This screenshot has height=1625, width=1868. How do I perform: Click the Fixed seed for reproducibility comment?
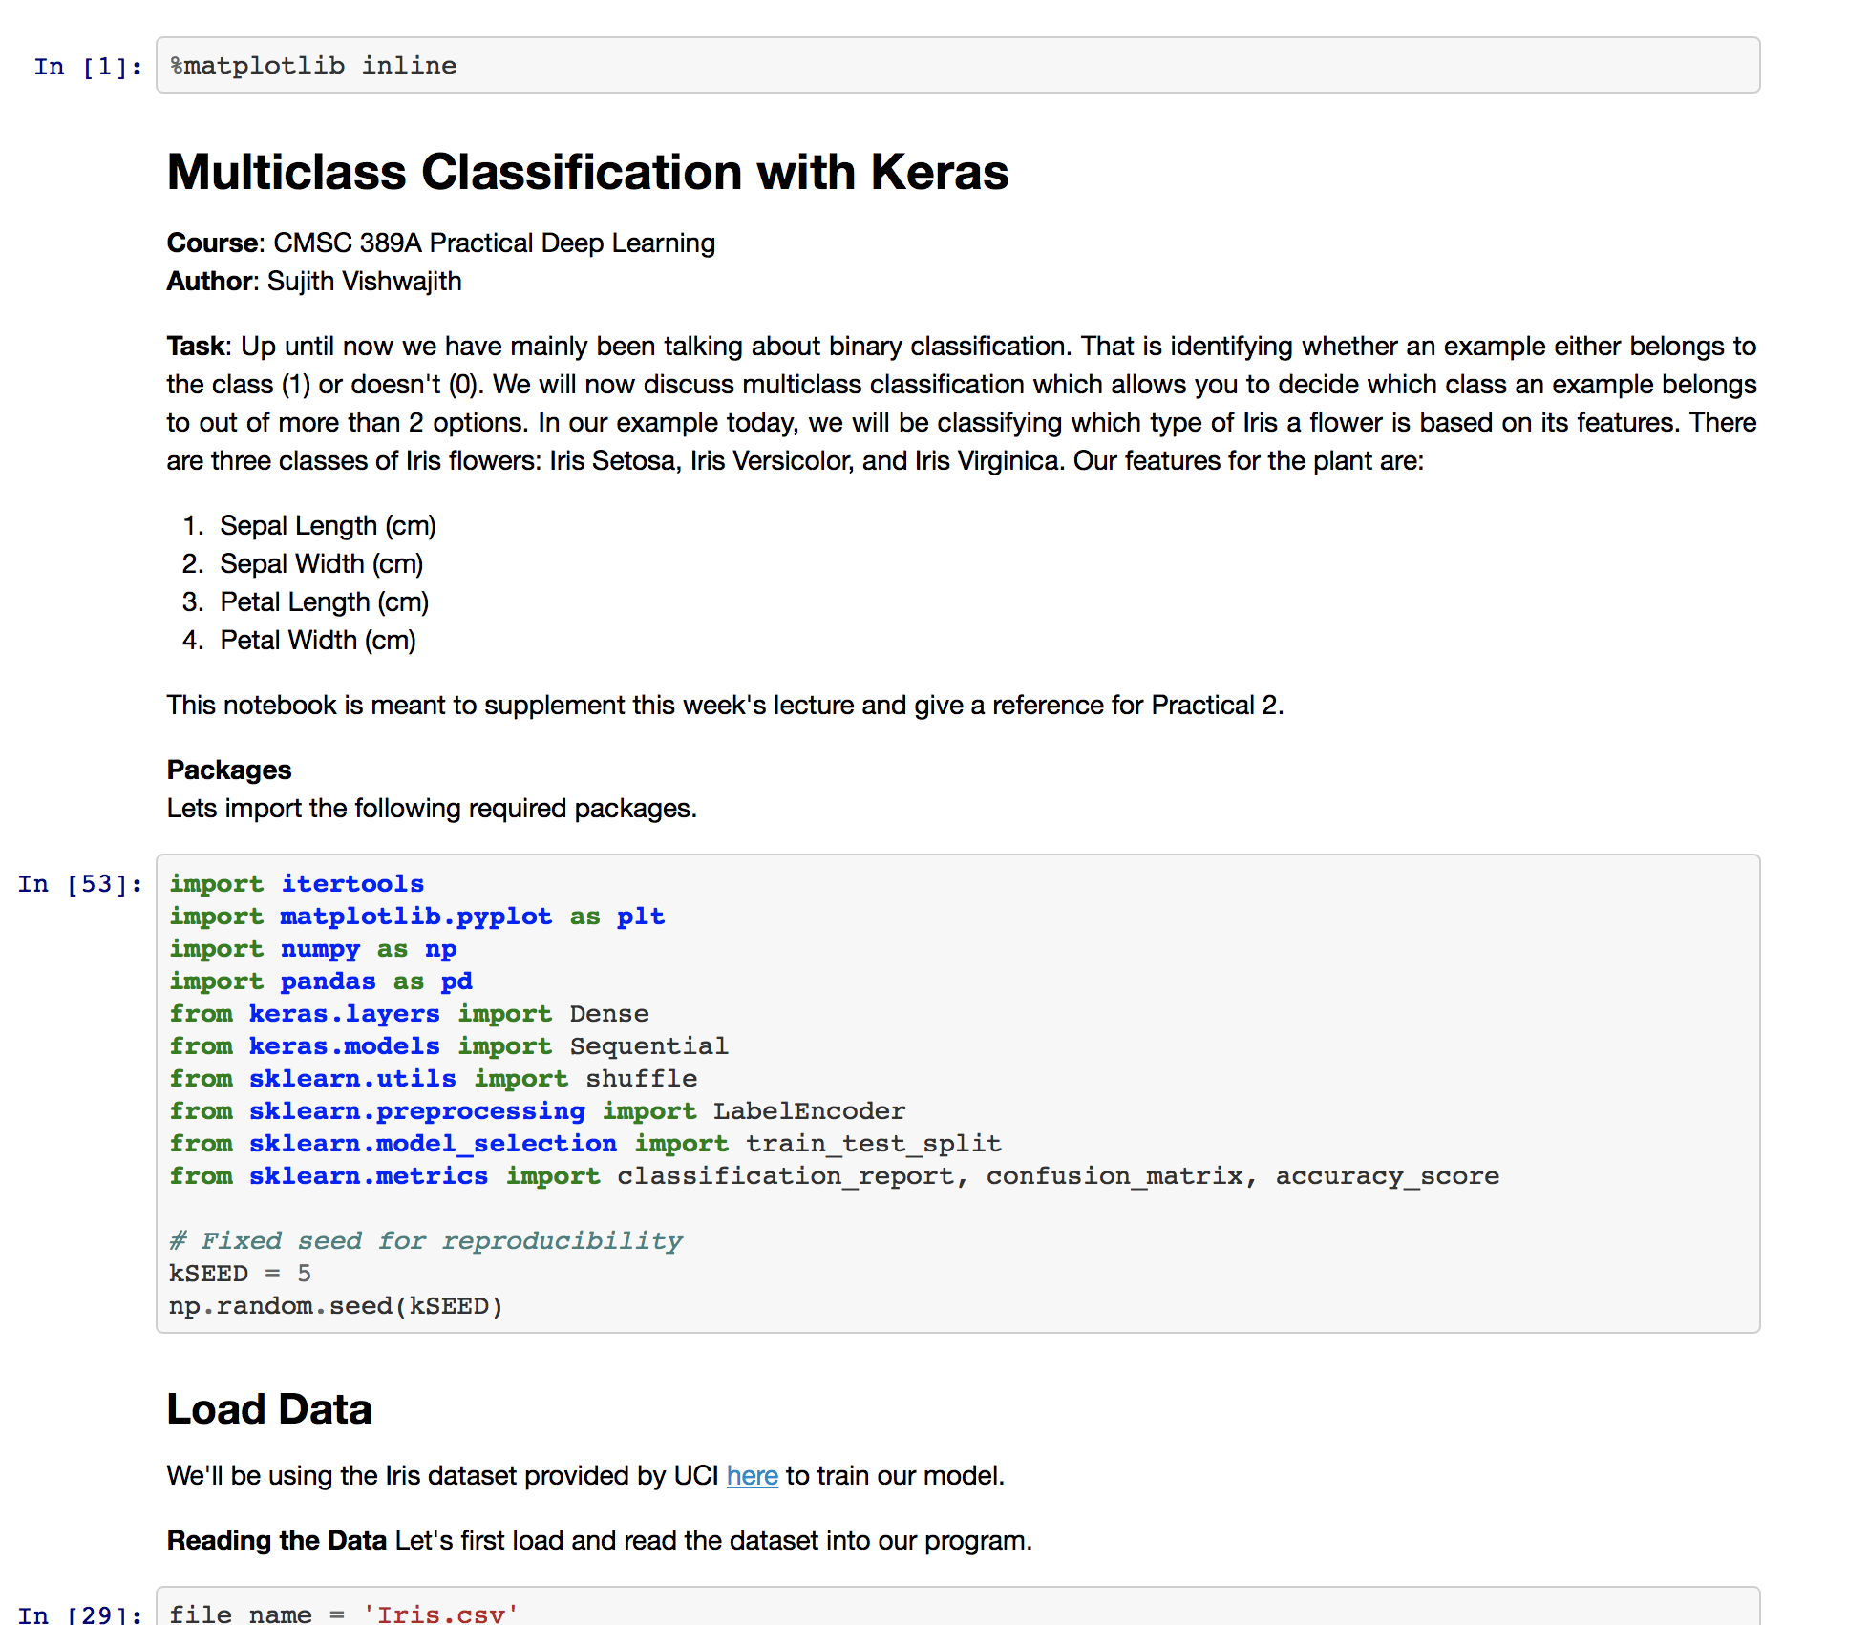[426, 1241]
